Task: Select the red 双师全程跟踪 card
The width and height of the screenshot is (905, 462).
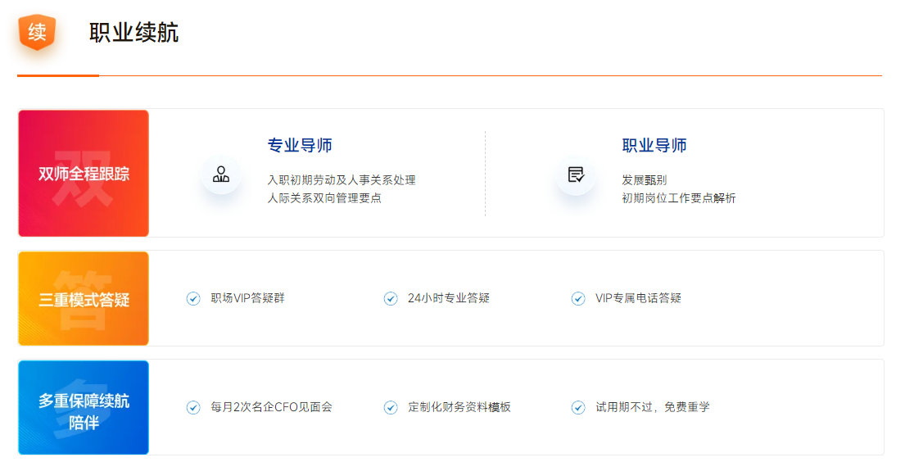Action: pyautogui.click(x=84, y=174)
